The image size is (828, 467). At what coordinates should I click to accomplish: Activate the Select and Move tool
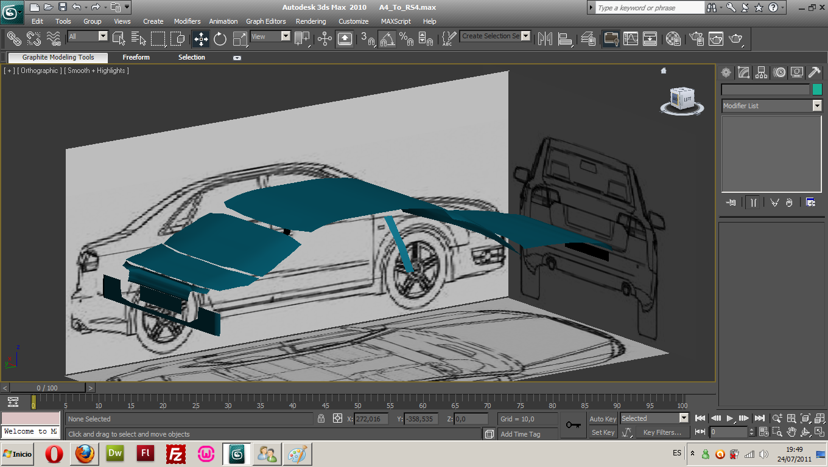click(x=201, y=40)
